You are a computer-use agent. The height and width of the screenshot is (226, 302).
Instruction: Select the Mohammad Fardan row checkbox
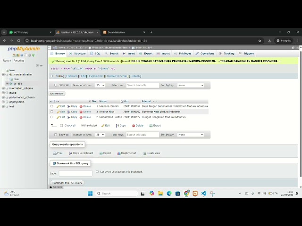[52, 117]
